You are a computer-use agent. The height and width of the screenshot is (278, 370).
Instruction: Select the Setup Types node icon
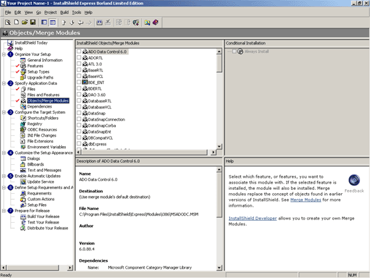(23, 71)
